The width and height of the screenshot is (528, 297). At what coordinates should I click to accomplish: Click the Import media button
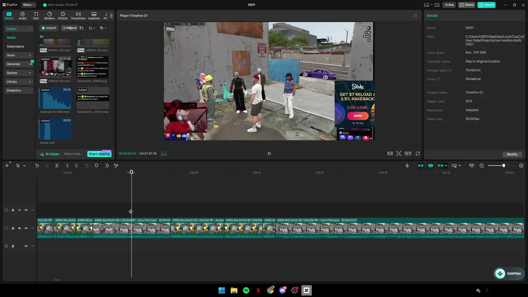48,28
